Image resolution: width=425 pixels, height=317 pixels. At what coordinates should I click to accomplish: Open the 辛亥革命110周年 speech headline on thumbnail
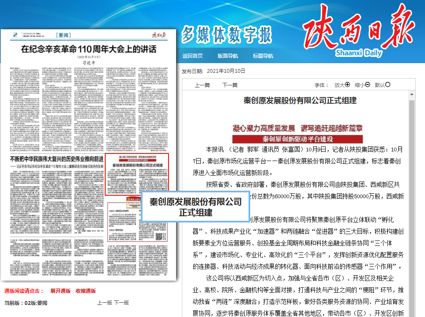(88, 49)
